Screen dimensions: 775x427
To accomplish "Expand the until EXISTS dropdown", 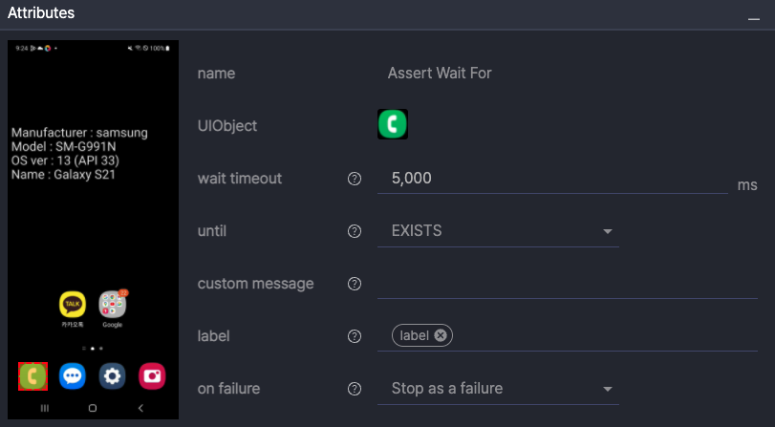I will (x=607, y=231).
